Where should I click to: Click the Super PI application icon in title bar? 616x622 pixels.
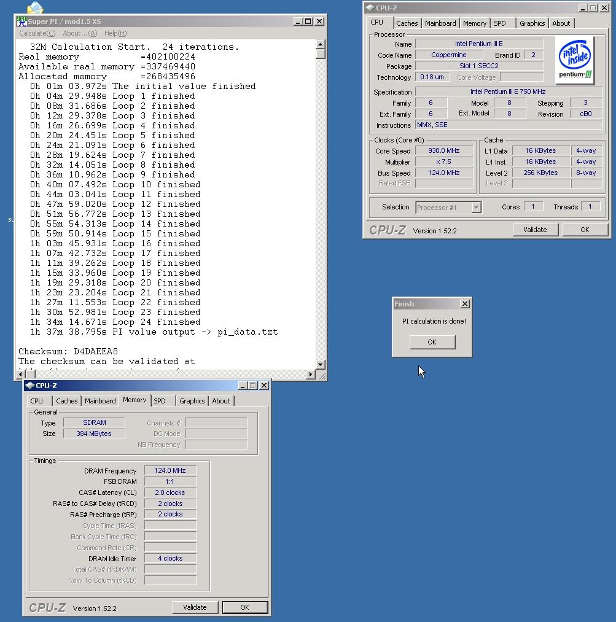[21, 21]
